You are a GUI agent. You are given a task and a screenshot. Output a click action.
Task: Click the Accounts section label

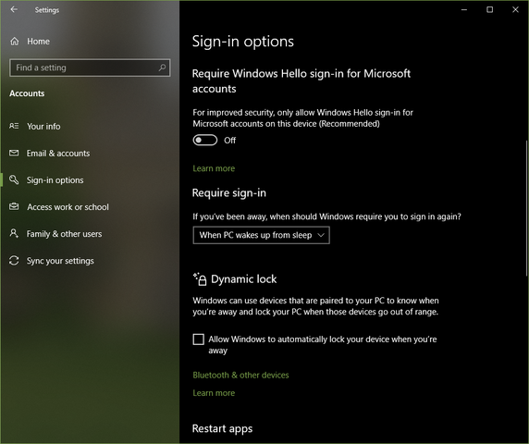(27, 93)
